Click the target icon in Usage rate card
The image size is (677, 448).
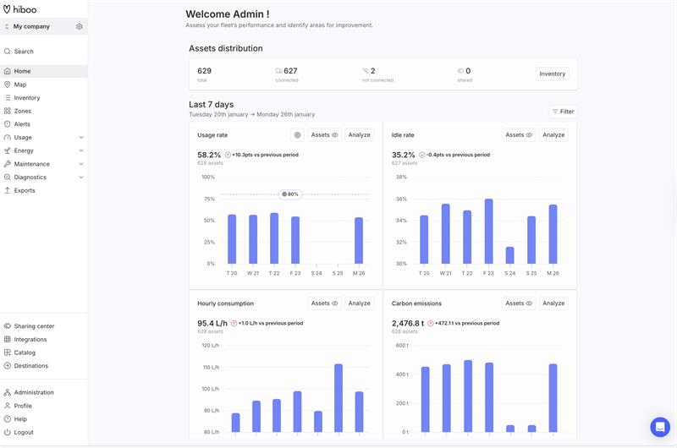coord(297,135)
